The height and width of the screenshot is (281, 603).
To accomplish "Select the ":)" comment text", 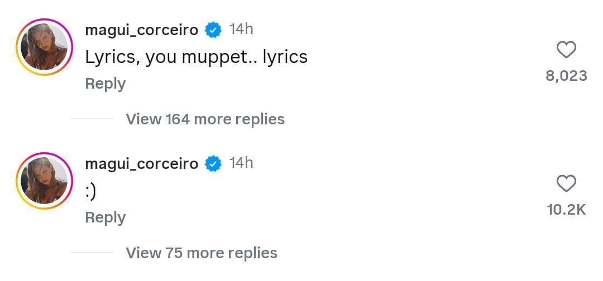I will [x=91, y=191].
